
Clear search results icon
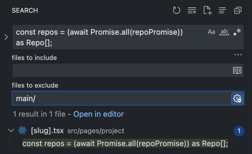pos(192,10)
